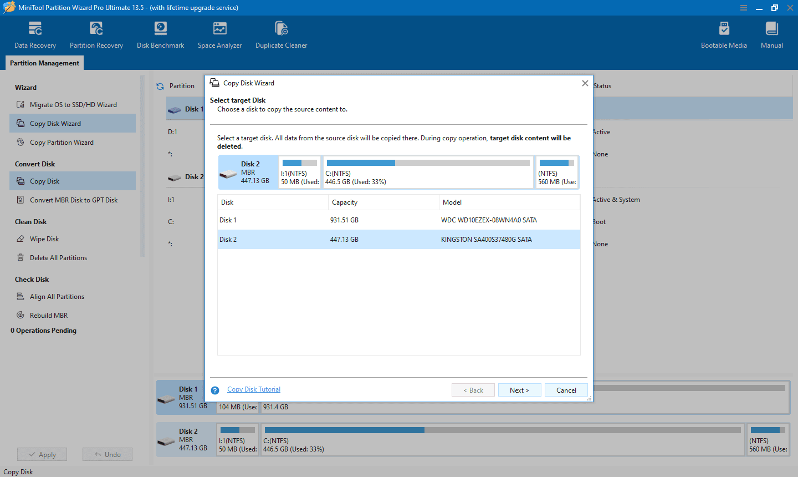Image resolution: width=798 pixels, height=477 pixels.
Task: Open Duplicate Cleaner
Action: coord(281,34)
